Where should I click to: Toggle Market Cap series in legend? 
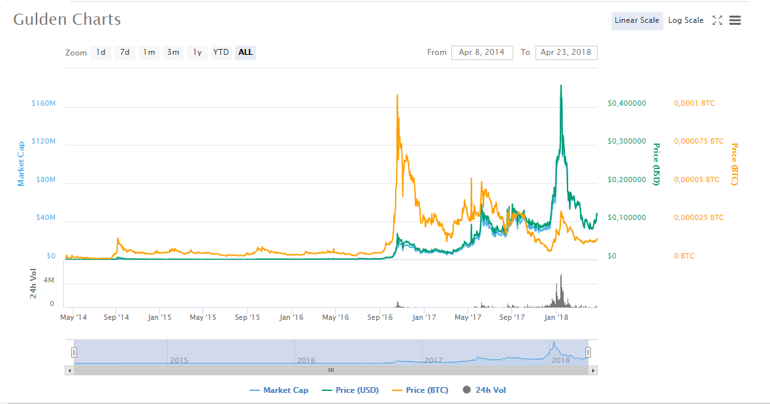pyautogui.click(x=279, y=390)
